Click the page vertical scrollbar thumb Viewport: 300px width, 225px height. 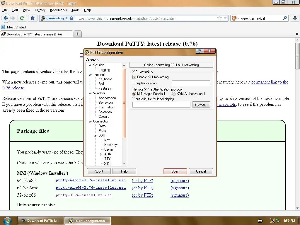tap(297, 56)
